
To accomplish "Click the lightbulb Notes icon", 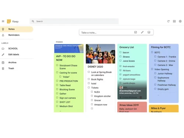I will coord(3,29).
